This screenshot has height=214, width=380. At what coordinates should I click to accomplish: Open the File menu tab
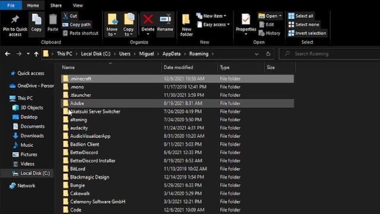11,5
